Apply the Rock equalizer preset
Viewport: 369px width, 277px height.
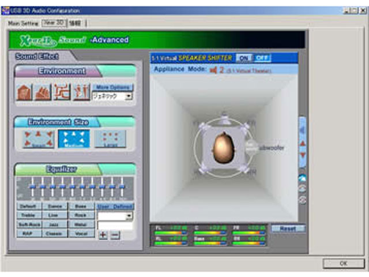(81, 215)
